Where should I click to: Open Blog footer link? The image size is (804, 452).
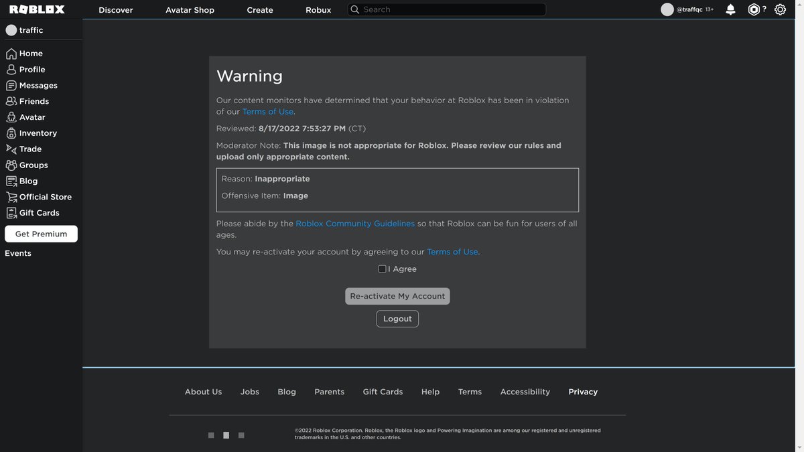click(287, 392)
